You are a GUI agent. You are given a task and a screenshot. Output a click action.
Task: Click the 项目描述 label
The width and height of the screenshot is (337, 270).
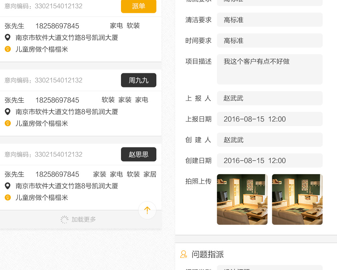pyautogui.click(x=198, y=61)
